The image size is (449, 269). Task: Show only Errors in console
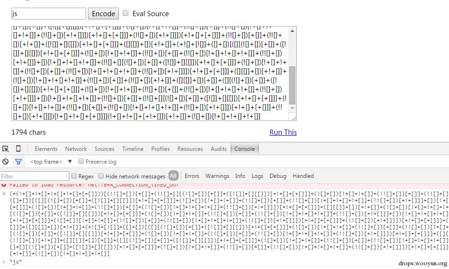click(192, 176)
